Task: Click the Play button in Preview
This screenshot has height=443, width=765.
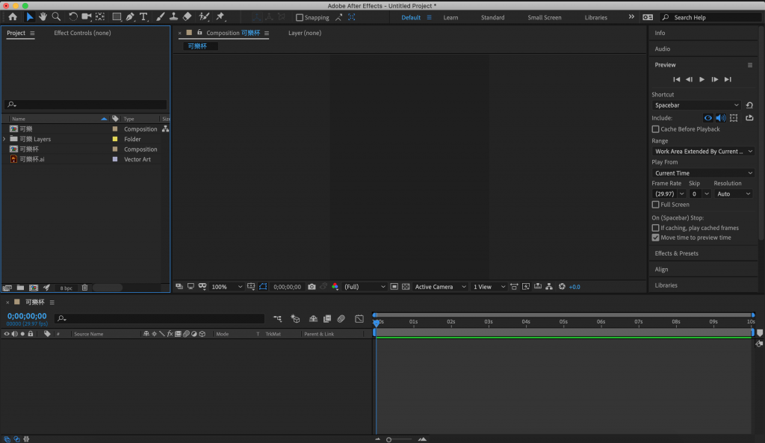Action: (701, 79)
